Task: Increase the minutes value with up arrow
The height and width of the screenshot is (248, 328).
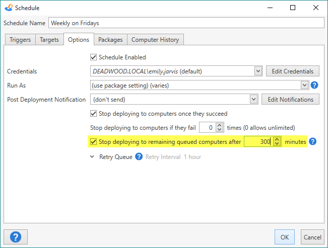Action: 277,139
